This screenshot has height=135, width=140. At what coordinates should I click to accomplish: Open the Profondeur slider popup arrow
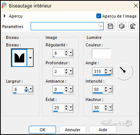click(x=71, y=72)
